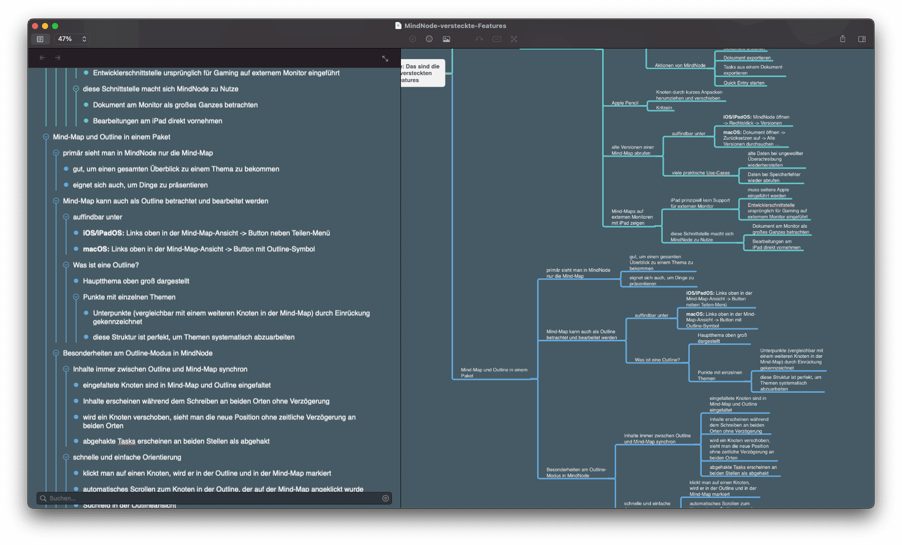Select outline row 'Hauptthema oben groß dargestellt'

point(136,281)
